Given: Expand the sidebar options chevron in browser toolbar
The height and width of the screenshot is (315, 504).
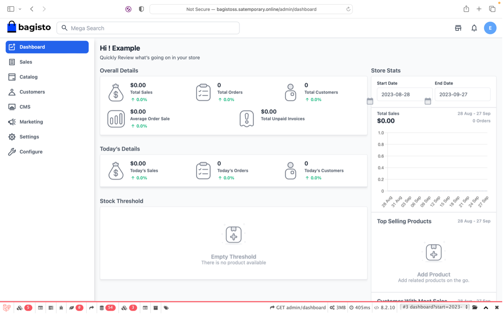Looking at the screenshot, I should click(20, 9).
